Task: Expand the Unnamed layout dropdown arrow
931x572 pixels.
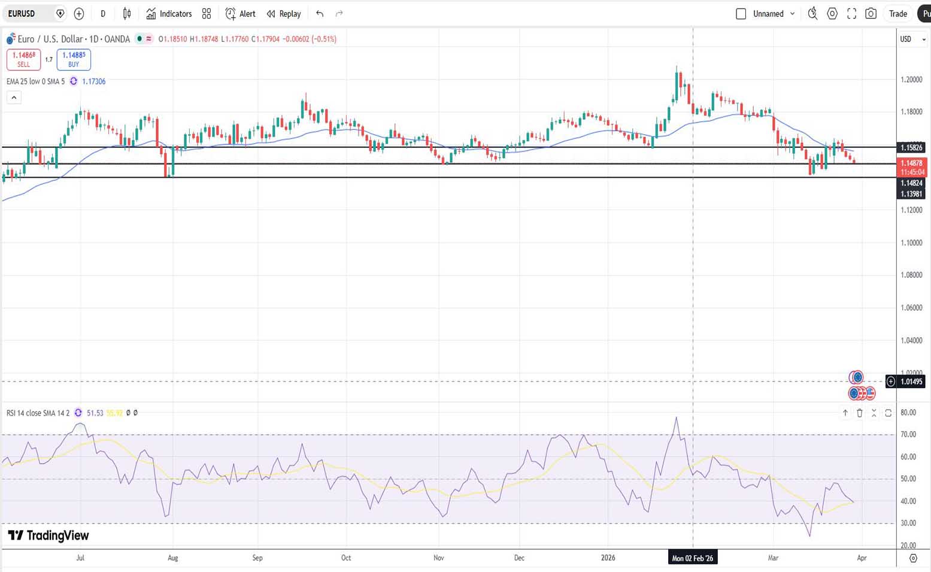Action: point(793,14)
